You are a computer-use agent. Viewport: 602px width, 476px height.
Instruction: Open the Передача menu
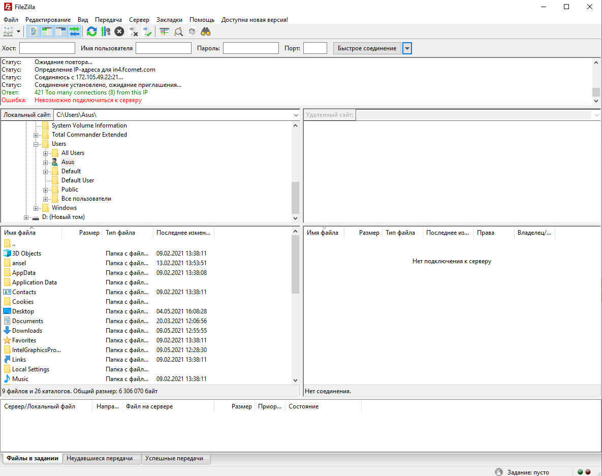coord(108,20)
